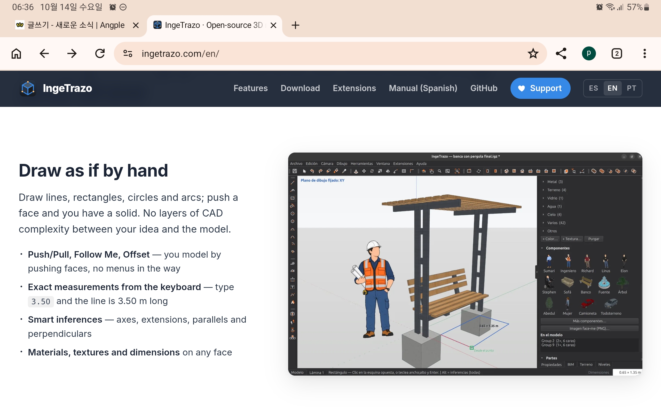The width and height of the screenshot is (661, 413).
Task: Go to the browser home page
Action: tap(16, 53)
